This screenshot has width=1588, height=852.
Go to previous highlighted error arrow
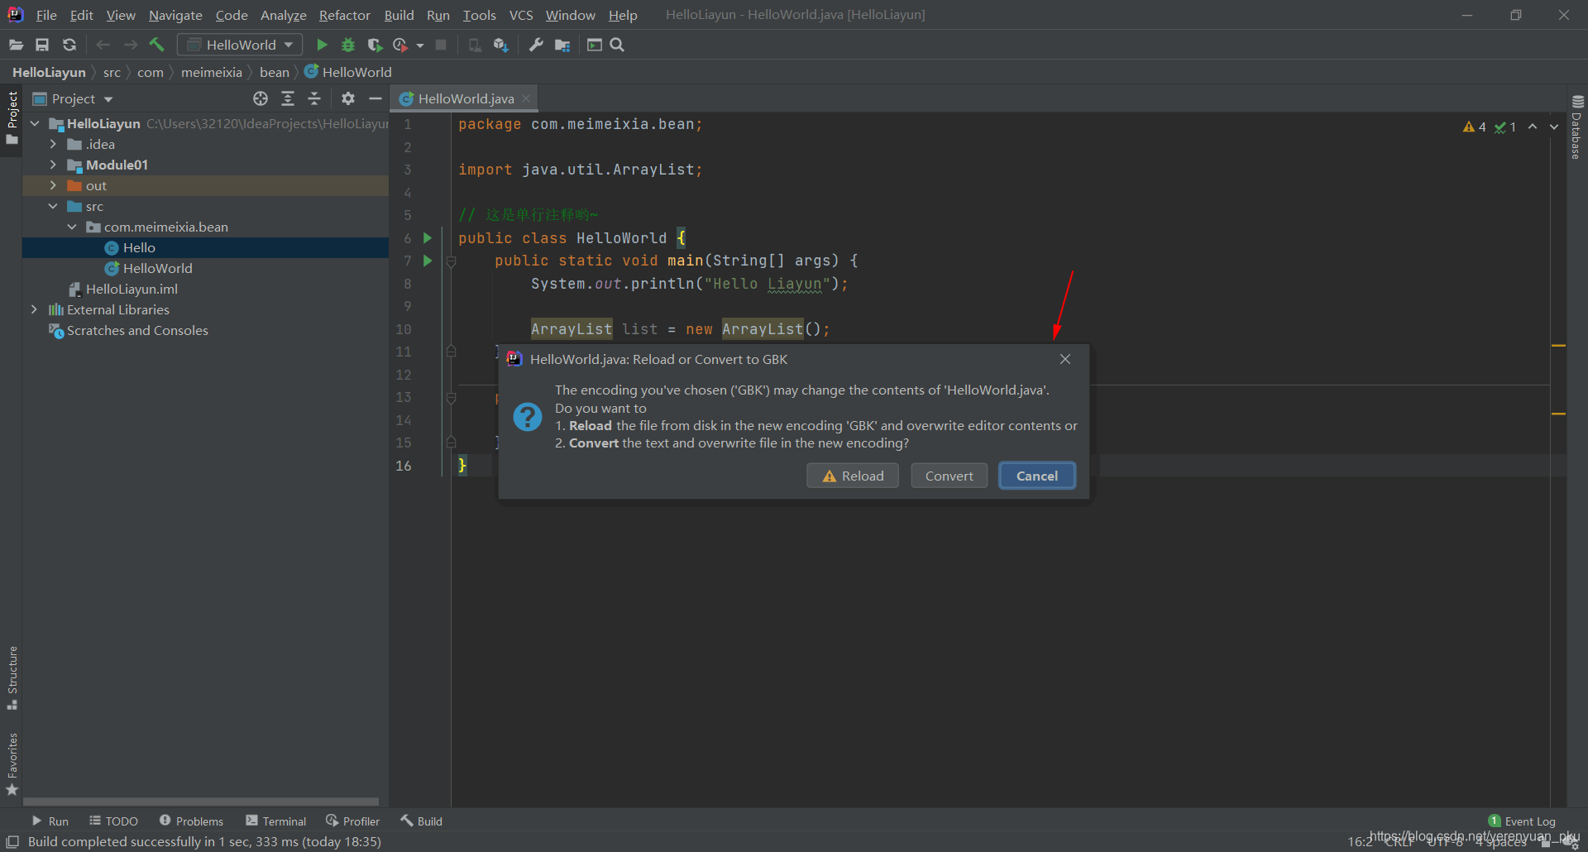[x=1533, y=127]
